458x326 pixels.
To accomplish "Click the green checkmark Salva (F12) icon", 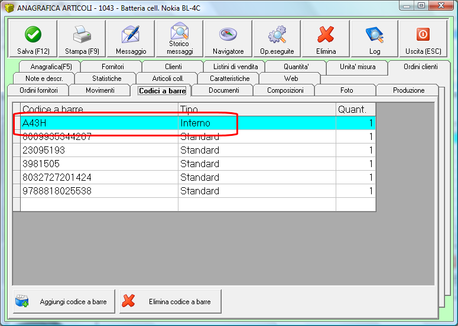I will 33,34.
